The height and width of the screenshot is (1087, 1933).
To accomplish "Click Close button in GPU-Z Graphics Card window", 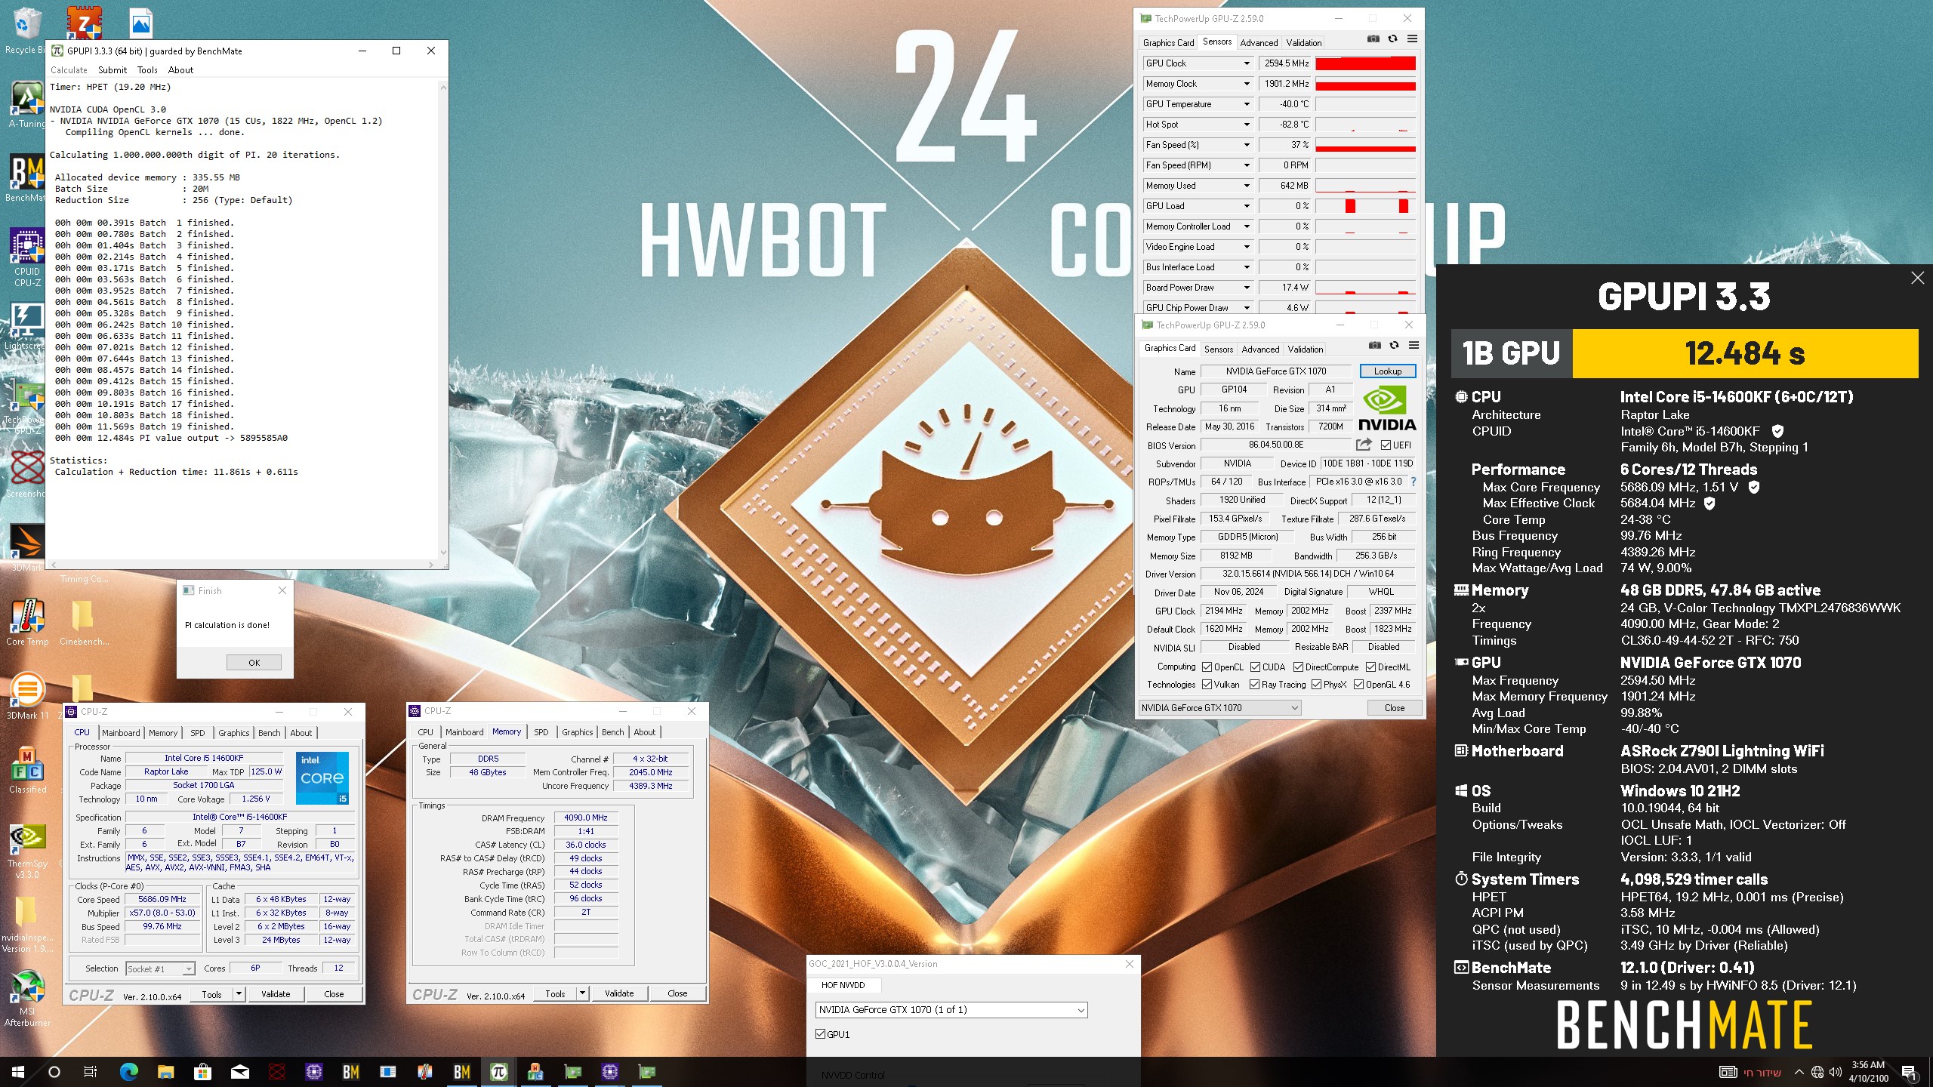I will coord(1395,708).
